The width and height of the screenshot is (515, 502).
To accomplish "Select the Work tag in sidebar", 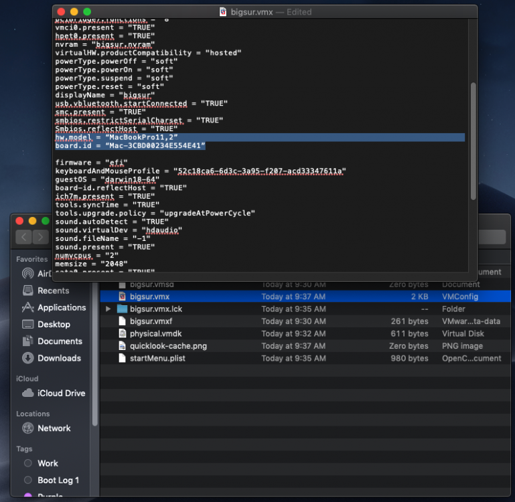I will 42,463.
